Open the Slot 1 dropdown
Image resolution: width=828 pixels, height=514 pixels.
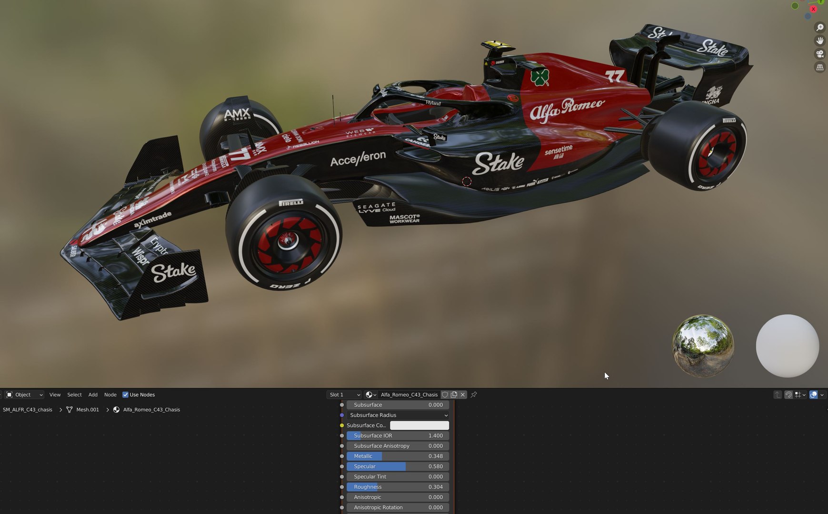tap(344, 395)
